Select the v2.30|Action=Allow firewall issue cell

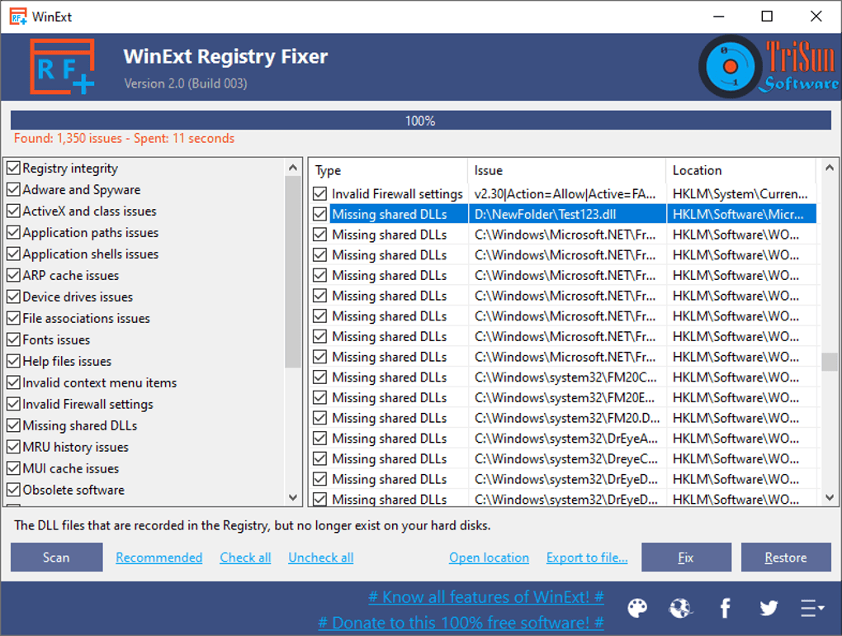(567, 193)
